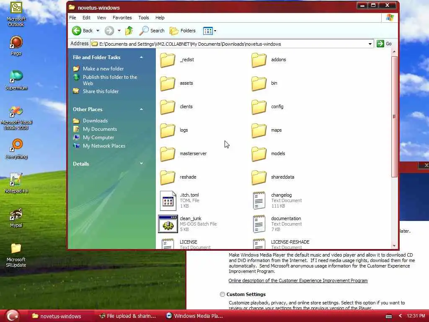Screen dimensions: 429x322
Task: Go to My Documents in Other Places
Action: tap(100, 129)
